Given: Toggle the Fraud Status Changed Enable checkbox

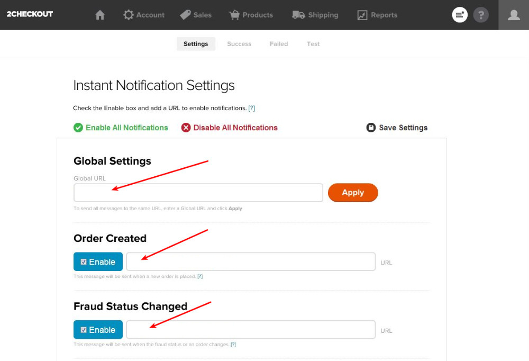Looking at the screenshot, I should (x=84, y=330).
